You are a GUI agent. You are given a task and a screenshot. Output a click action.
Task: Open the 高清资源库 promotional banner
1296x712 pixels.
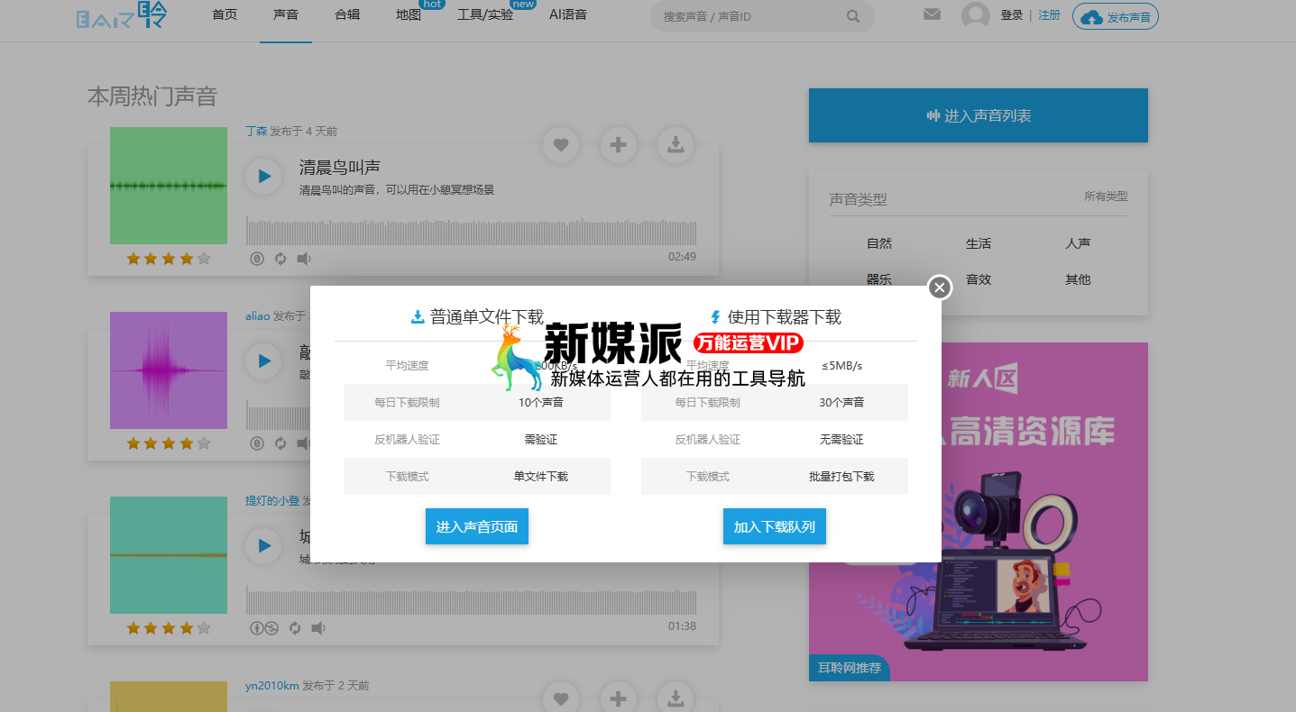(x=979, y=512)
